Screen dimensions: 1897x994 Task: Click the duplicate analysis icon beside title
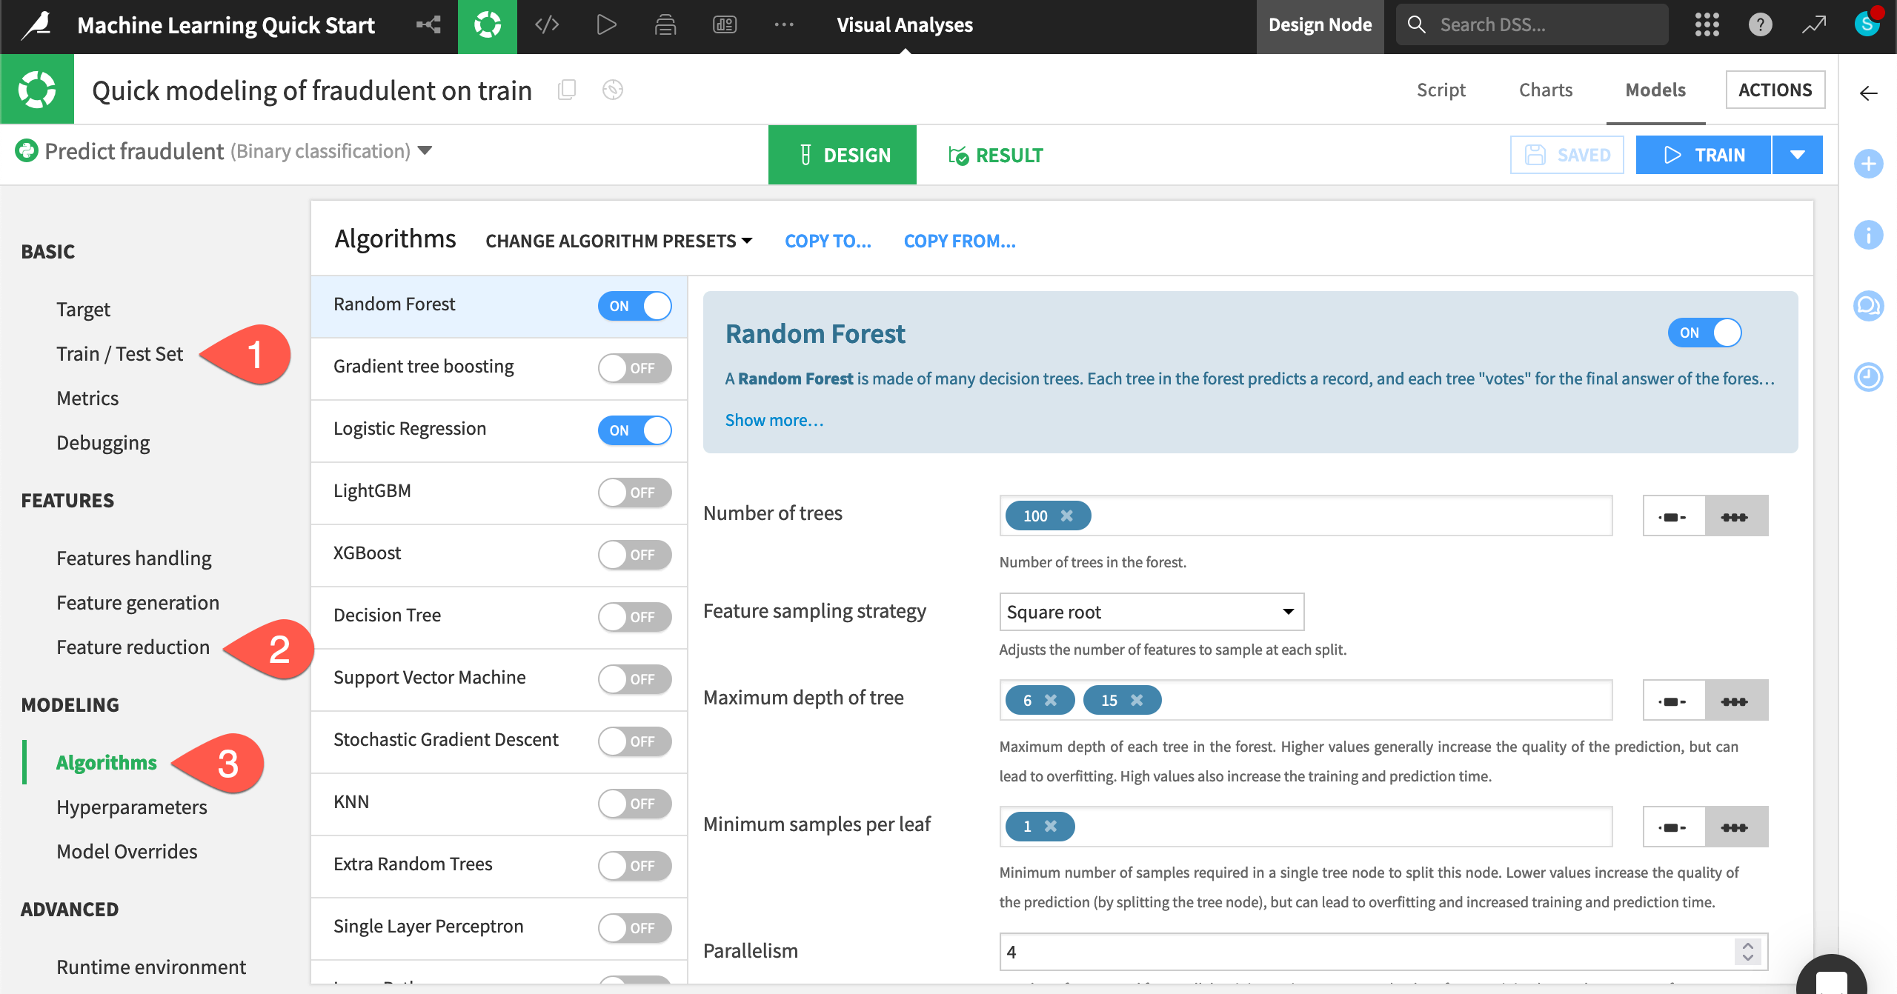pyautogui.click(x=567, y=90)
